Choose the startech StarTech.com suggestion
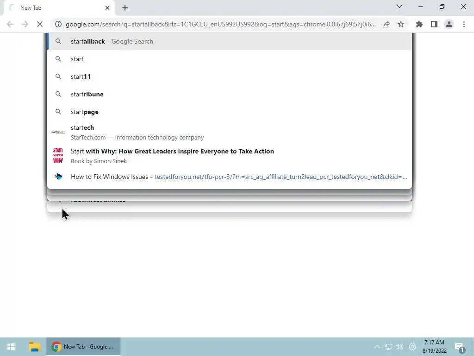 [x=230, y=132]
